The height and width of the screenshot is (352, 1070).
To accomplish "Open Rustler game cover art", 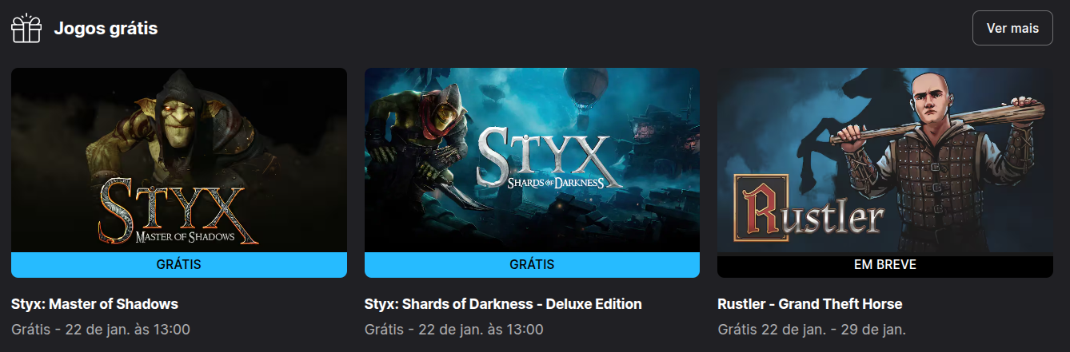I will tap(885, 161).
